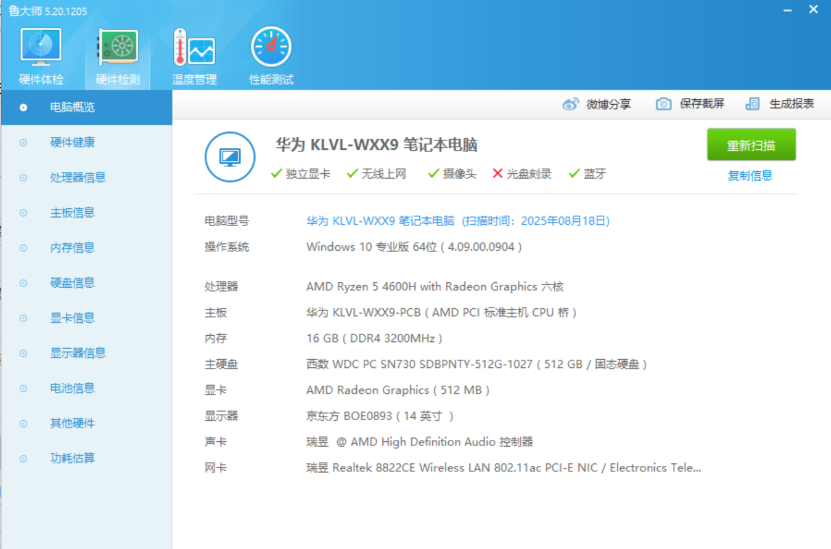
Task: Click the green check beside 摄像头
Action: [434, 174]
